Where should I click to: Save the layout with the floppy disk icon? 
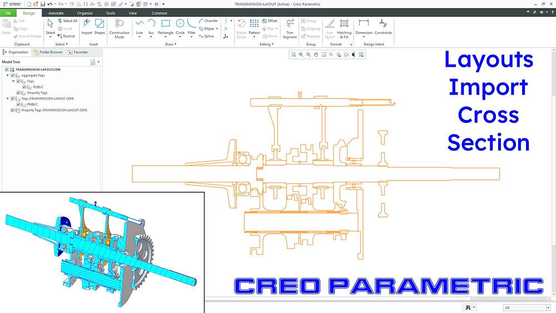point(43,4)
